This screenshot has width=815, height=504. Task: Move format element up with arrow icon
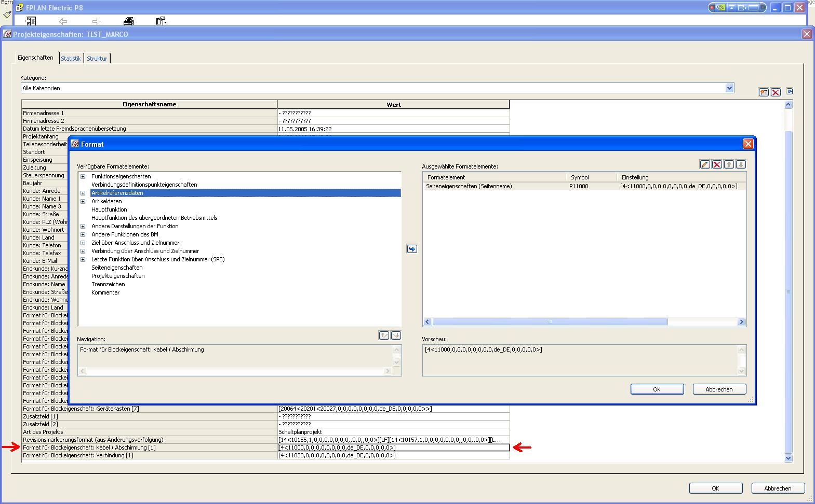click(x=729, y=164)
